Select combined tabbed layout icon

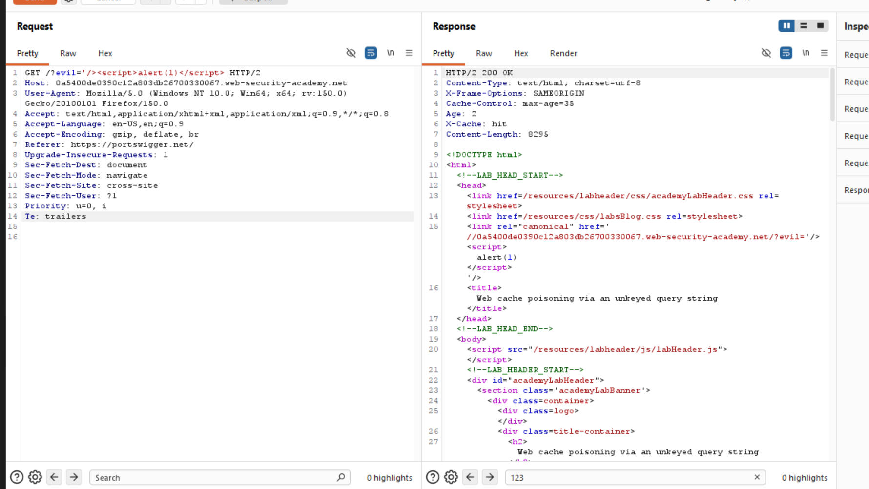(821, 26)
